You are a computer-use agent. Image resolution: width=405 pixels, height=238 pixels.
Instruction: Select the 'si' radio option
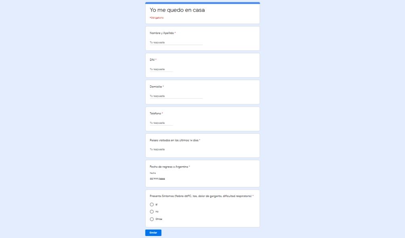coord(152,205)
